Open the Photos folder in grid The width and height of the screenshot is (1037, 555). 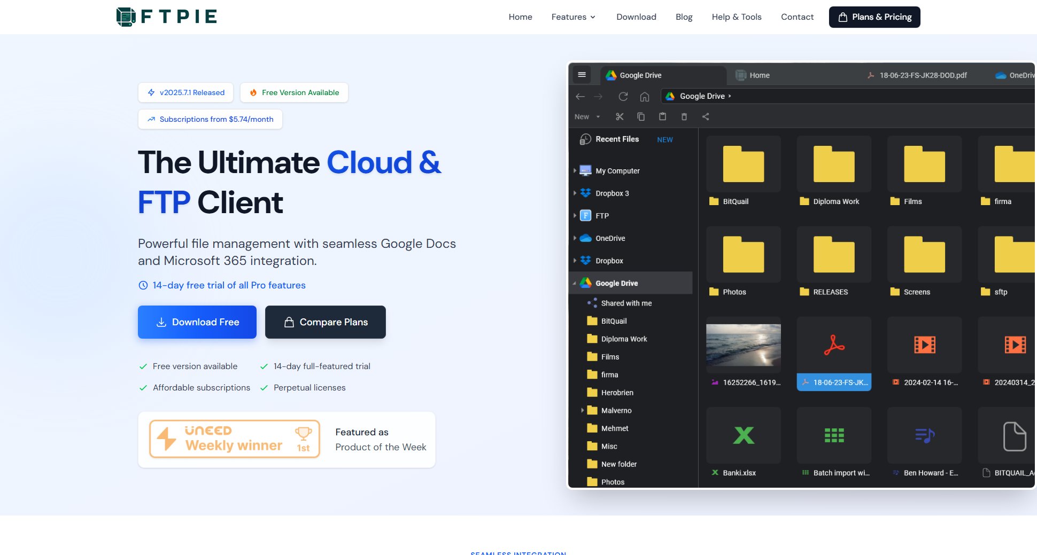click(743, 254)
